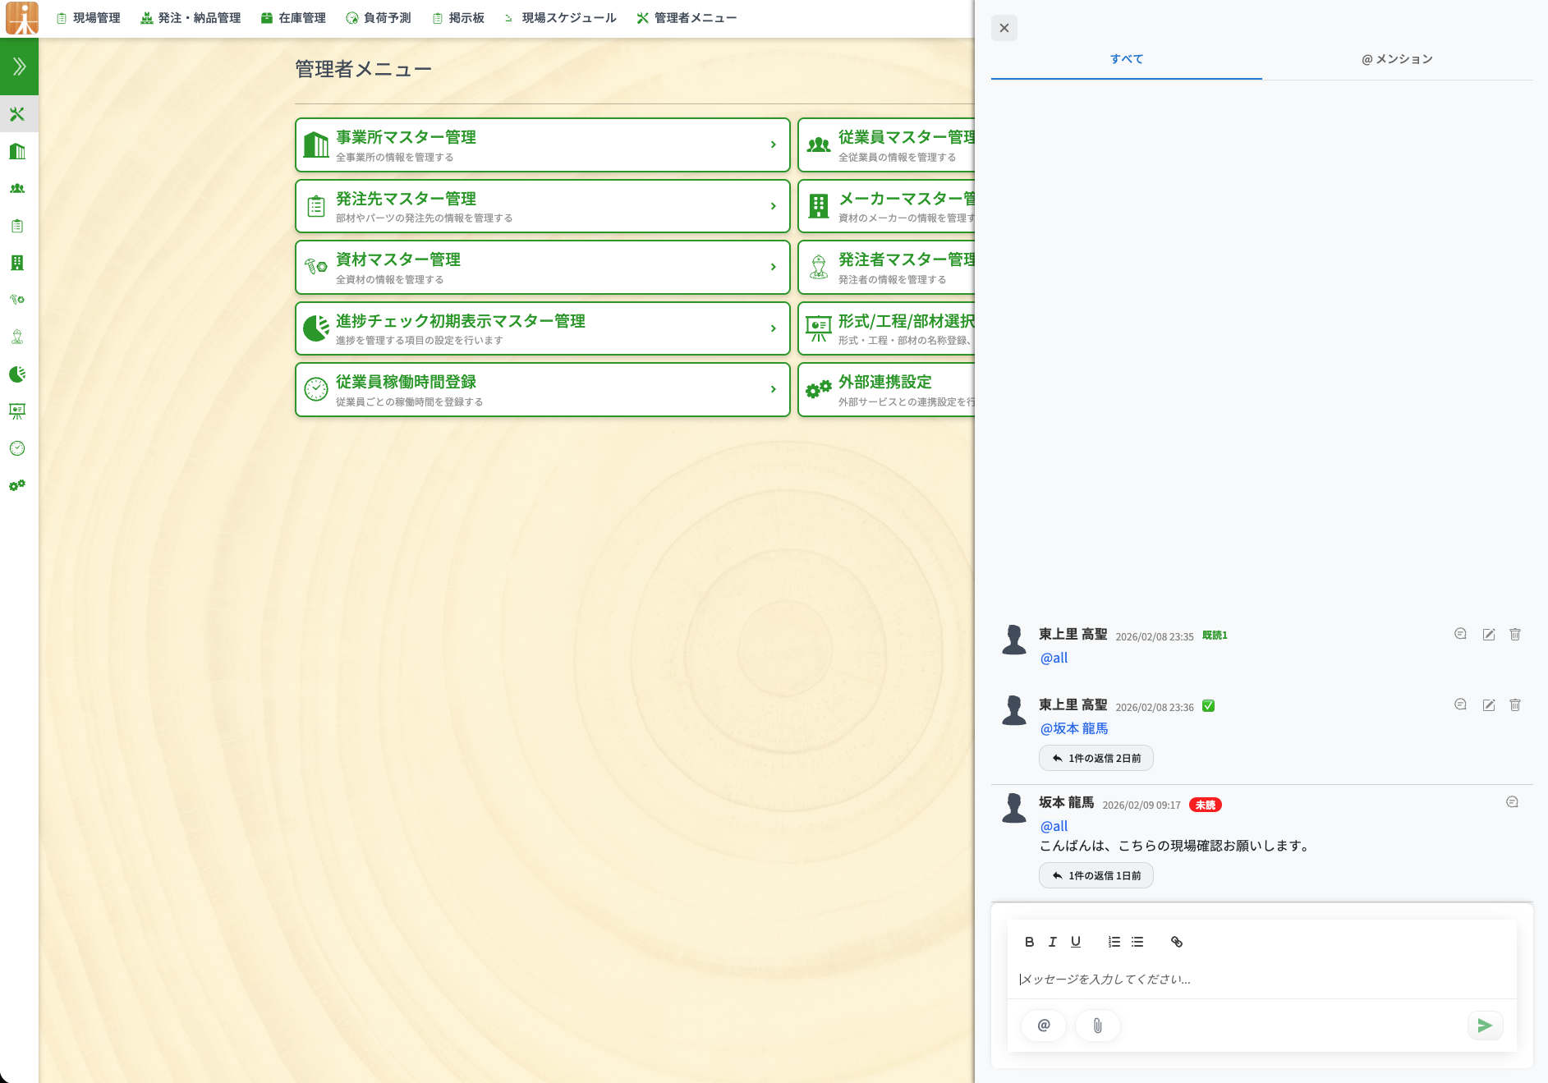Viewport: 1548px width, 1083px height.
Task: Toggle underline formatting in message editor
Action: (1075, 942)
